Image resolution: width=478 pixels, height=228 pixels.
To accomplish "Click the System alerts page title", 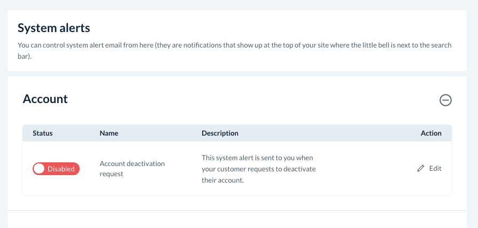I will coord(54,27).
